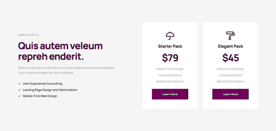Click Speed Optimization in Starter Pack card
The height and width of the screenshot is (131, 276).
click(x=170, y=81)
